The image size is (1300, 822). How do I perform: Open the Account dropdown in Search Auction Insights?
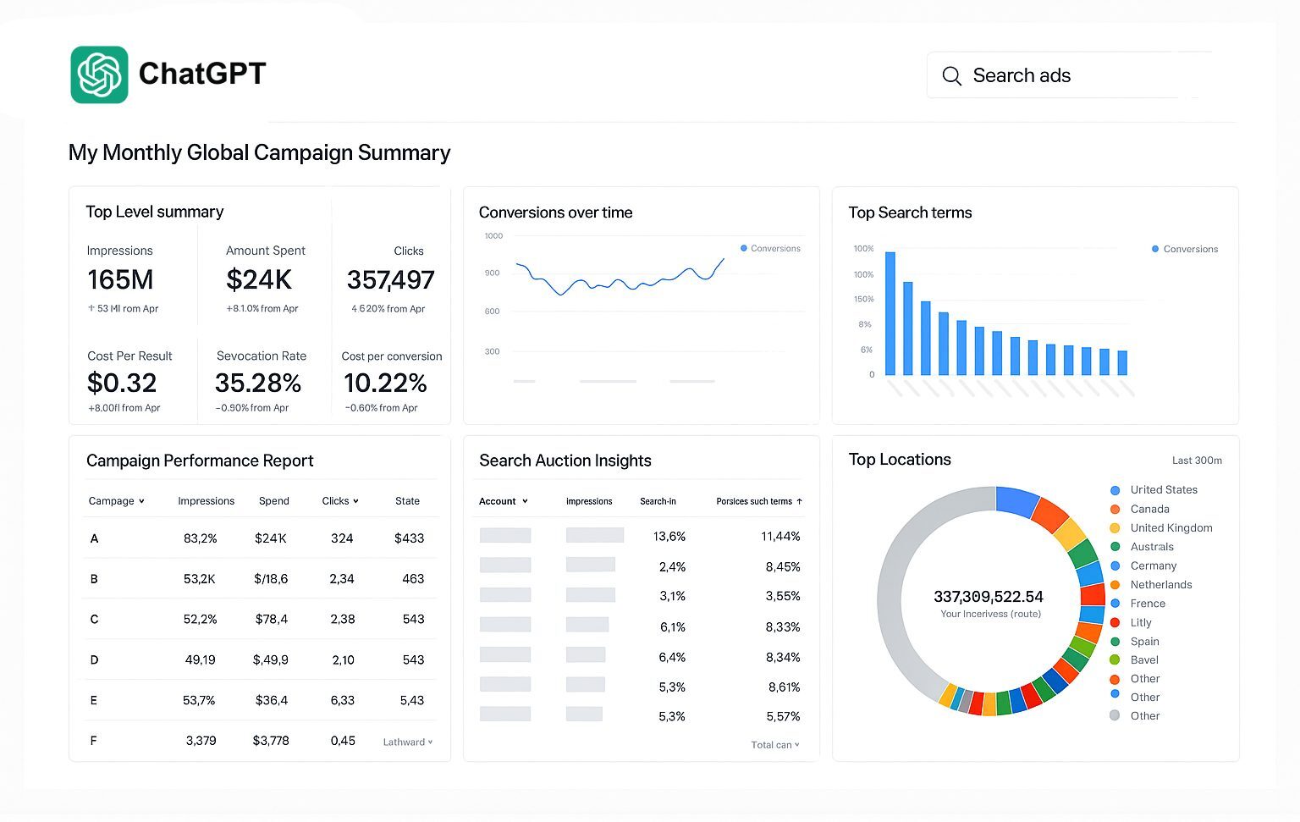(x=526, y=500)
